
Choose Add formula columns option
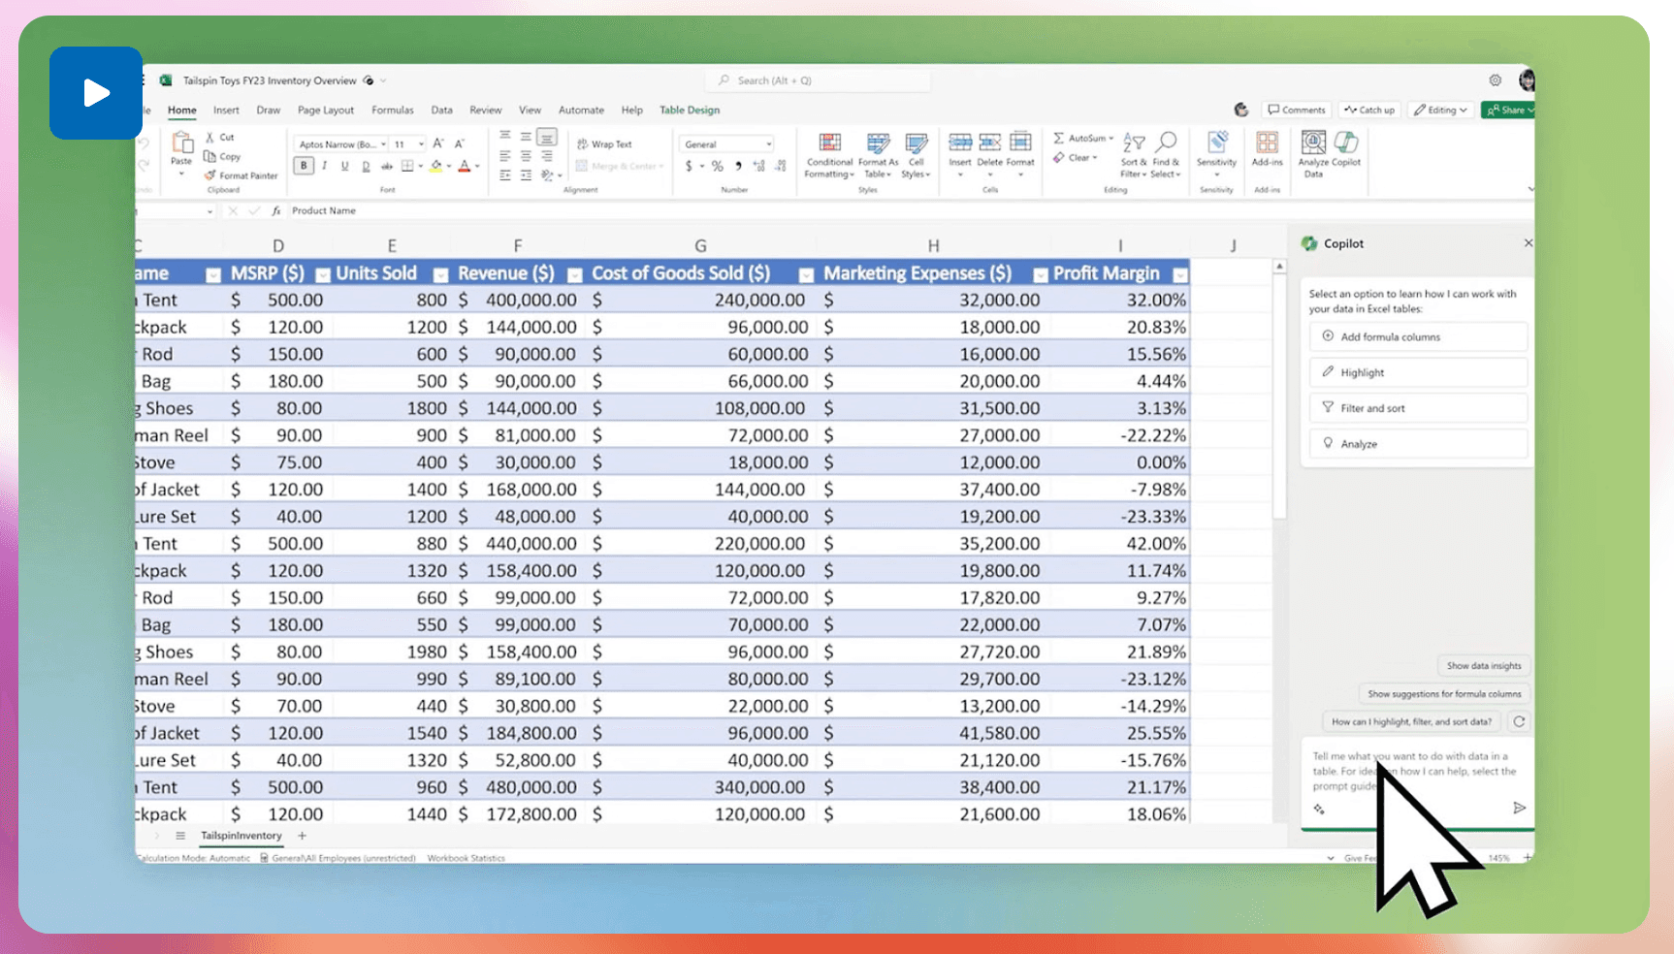1418,336
